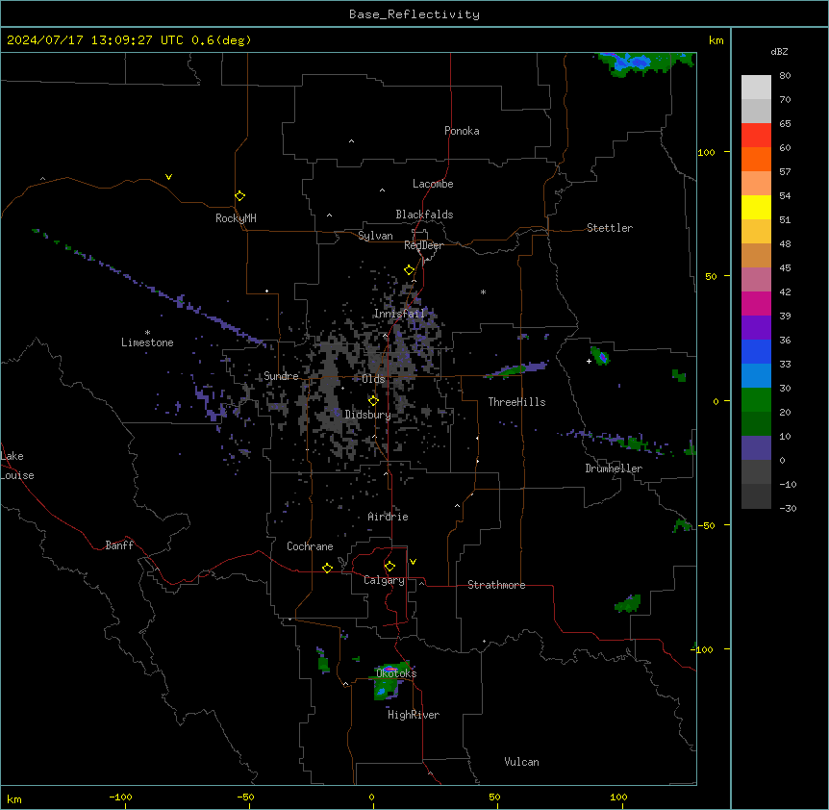Click the Didsbury town label

pos(368,415)
